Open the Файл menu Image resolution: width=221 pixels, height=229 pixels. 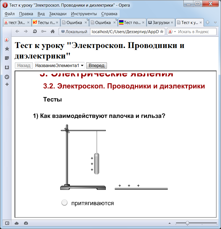coord(9,14)
